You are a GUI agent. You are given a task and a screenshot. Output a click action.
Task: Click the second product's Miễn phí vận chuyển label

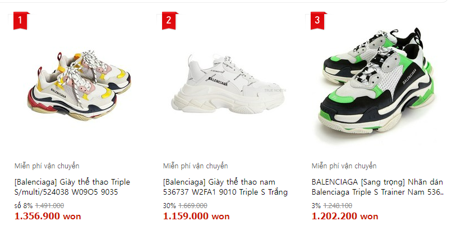(196, 166)
